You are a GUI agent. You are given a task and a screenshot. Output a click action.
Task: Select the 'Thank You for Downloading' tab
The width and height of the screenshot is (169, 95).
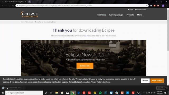(14, 2)
